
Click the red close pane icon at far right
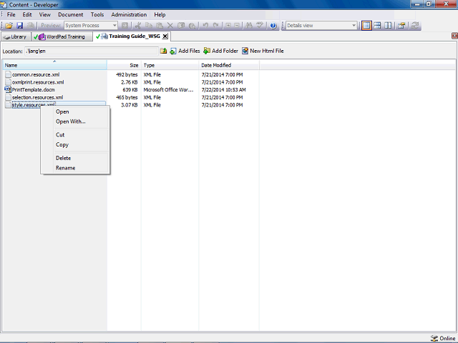(x=454, y=36)
